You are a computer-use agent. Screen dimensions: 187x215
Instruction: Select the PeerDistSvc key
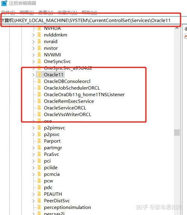pos(57,201)
